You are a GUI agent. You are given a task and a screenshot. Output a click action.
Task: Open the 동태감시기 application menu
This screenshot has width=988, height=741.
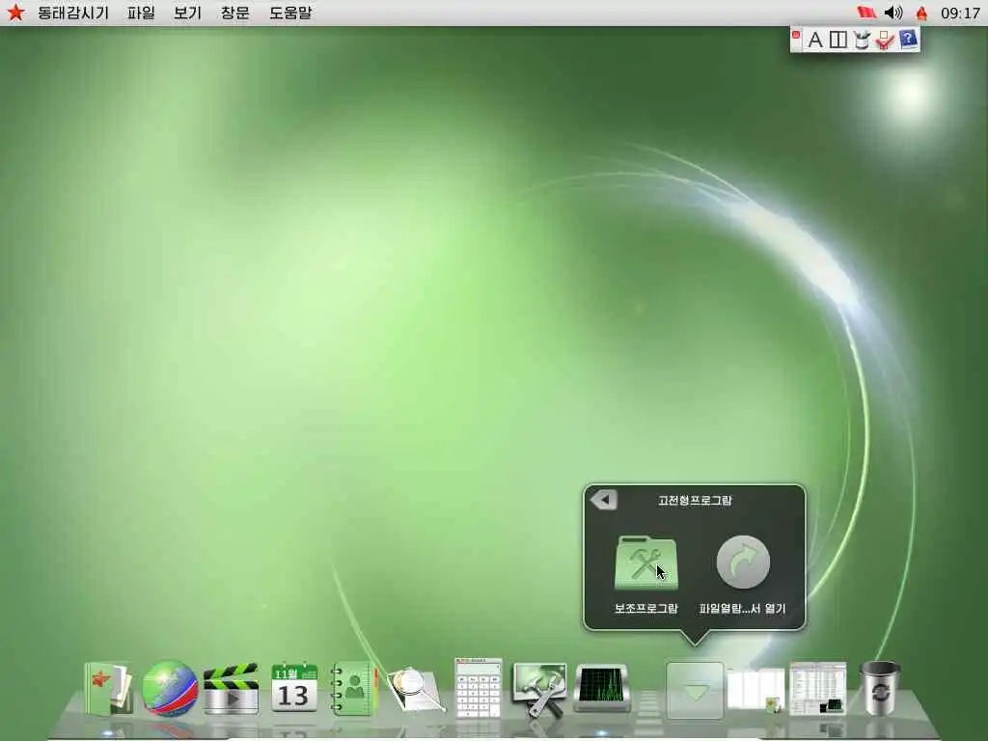pos(73,13)
